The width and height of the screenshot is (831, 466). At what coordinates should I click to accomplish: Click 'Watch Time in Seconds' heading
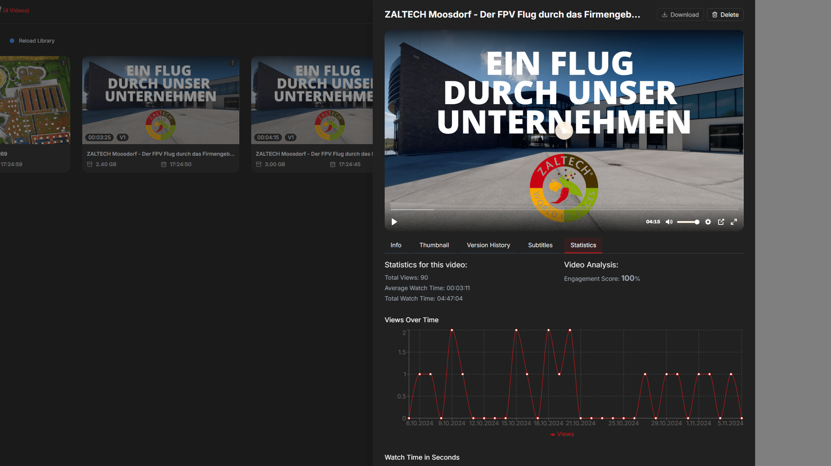click(422, 457)
